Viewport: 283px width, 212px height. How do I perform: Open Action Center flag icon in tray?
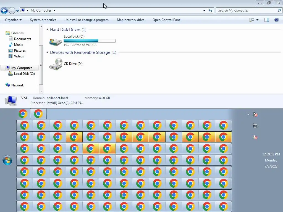[x=255, y=114]
